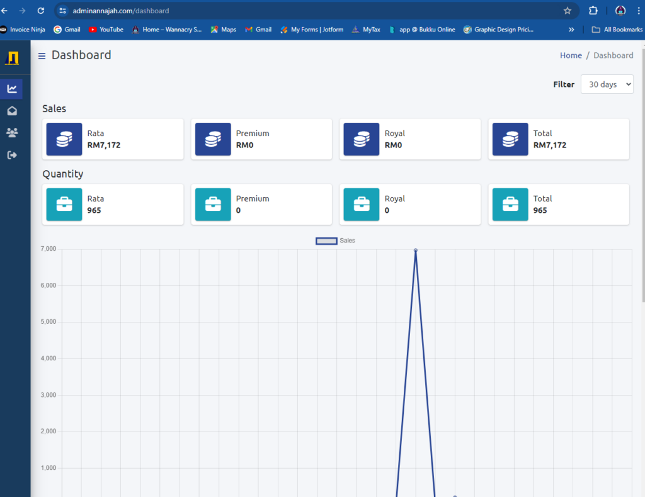645x497 pixels.
Task: Open the Maps bookmark
Action: pos(224,30)
